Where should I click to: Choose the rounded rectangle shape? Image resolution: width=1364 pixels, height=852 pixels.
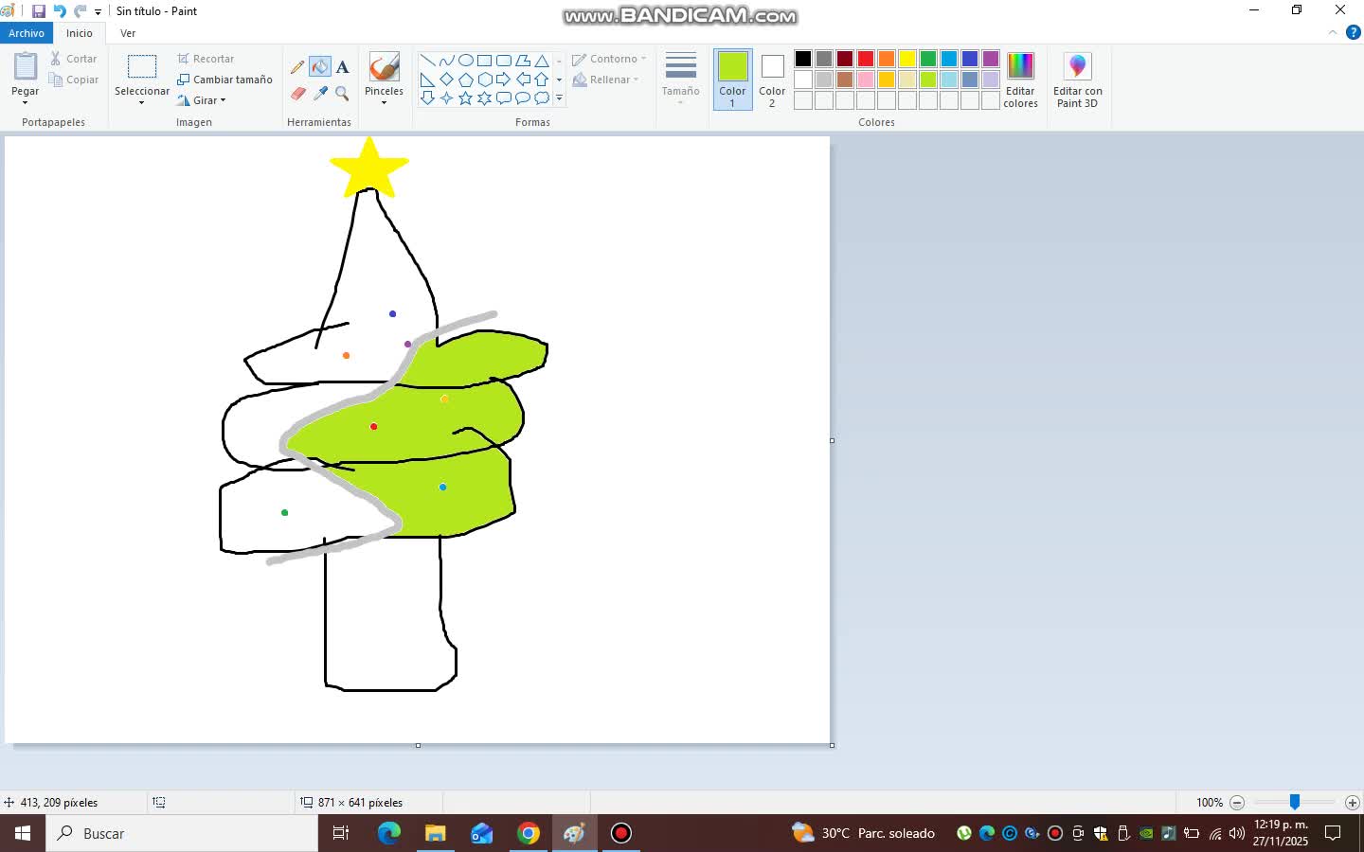(x=503, y=59)
